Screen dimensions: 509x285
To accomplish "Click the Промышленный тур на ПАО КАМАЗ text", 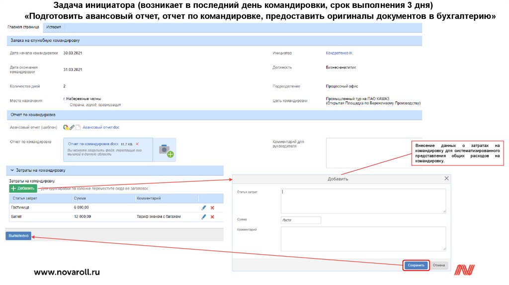I will coord(357,99).
